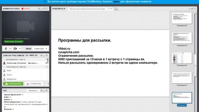Click the slide title 'Программы для рассылки.'
The height and width of the screenshot is (112, 199).
click(85, 40)
